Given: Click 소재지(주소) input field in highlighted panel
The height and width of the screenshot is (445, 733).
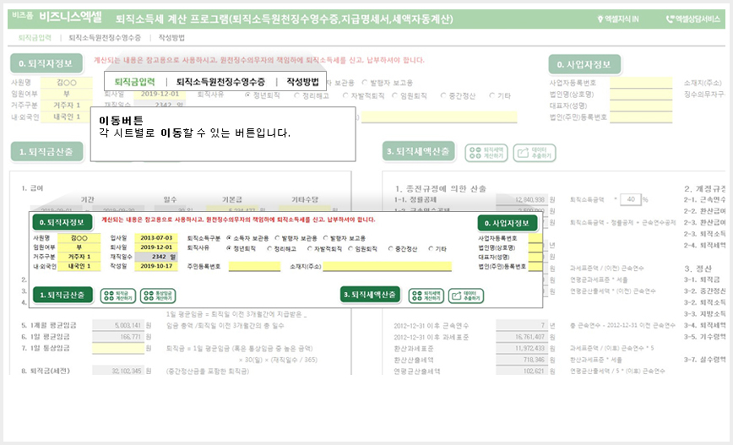Looking at the screenshot, I should (x=388, y=267).
